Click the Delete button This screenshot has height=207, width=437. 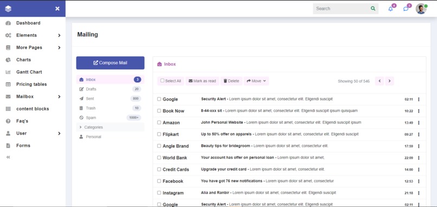[232, 81]
